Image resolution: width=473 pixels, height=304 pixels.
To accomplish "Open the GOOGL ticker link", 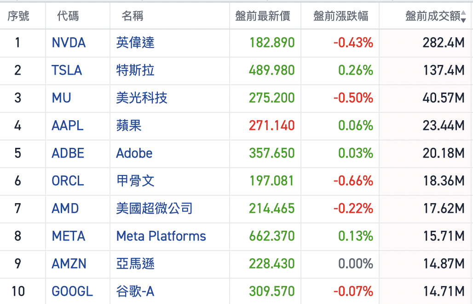I will click(x=72, y=292).
